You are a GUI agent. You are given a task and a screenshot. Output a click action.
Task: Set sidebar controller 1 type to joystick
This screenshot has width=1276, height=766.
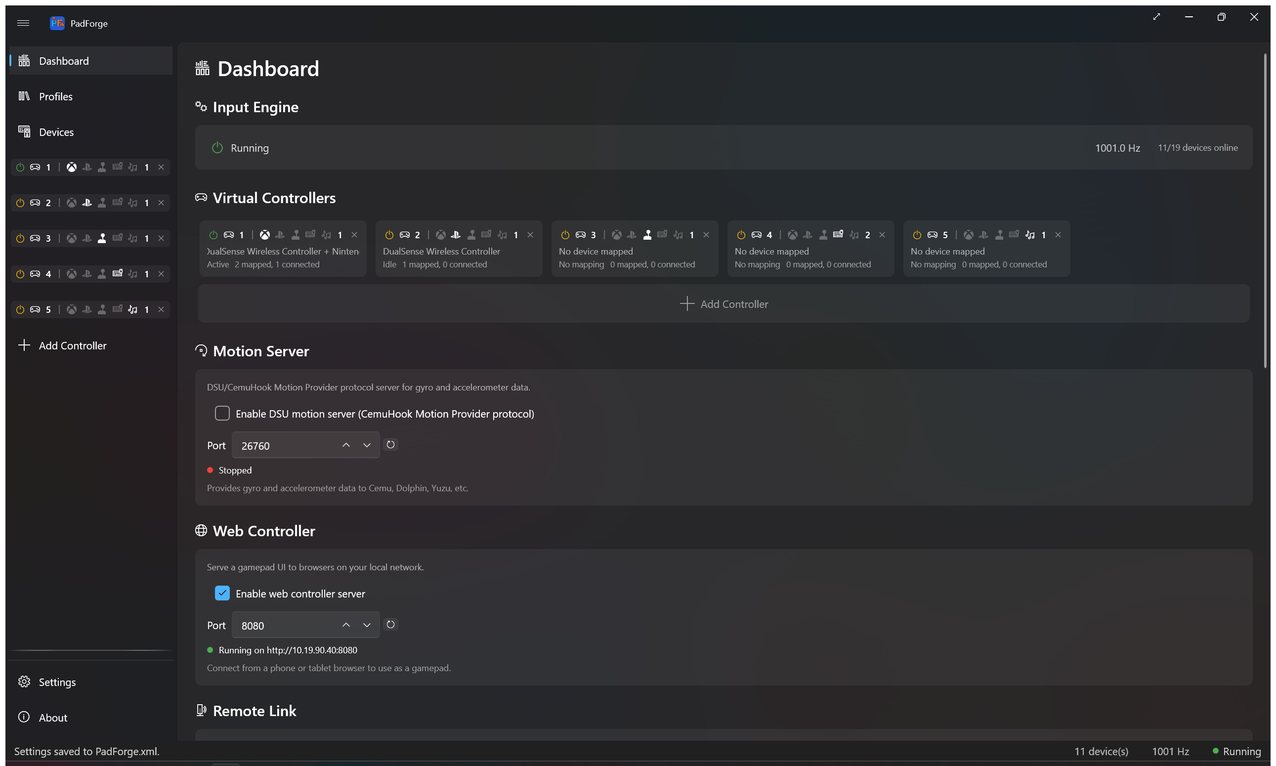pyautogui.click(x=102, y=167)
